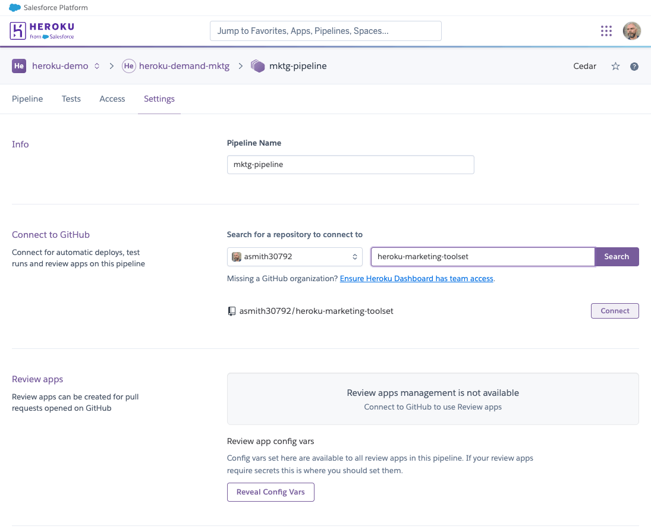The width and height of the screenshot is (651, 532).
Task: Switch to the Pipeline tab
Action: [27, 99]
